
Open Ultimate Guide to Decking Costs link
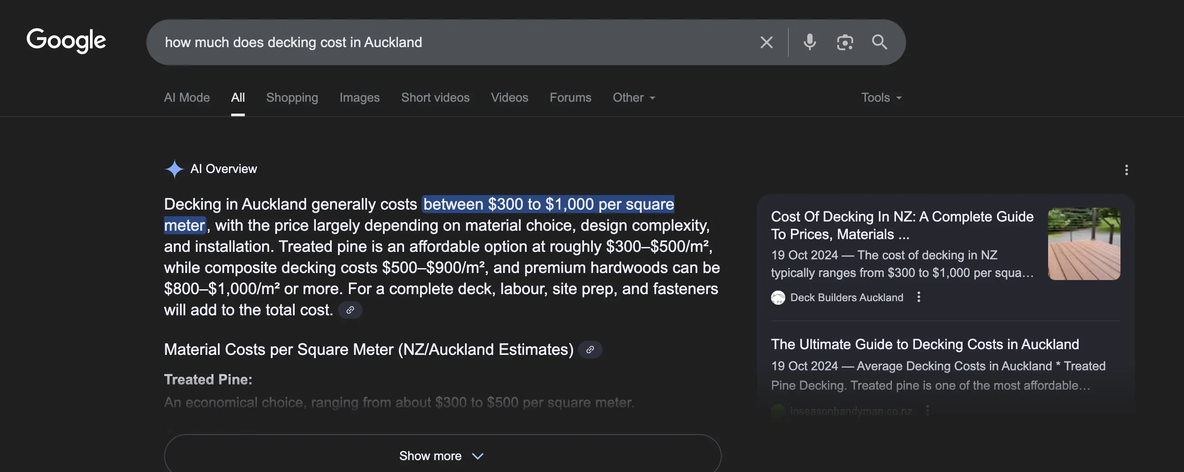pyautogui.click(x=924, y=344)
